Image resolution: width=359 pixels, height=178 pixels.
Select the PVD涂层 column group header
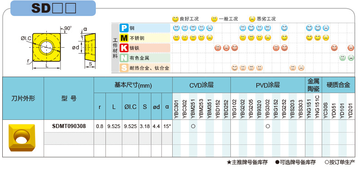[268, 85]
